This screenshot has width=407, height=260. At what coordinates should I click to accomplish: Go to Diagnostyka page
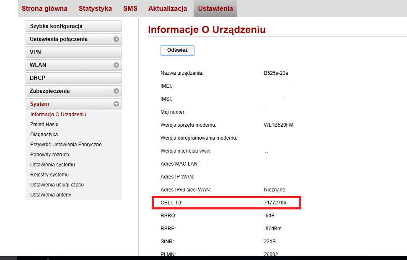point(44,135)
